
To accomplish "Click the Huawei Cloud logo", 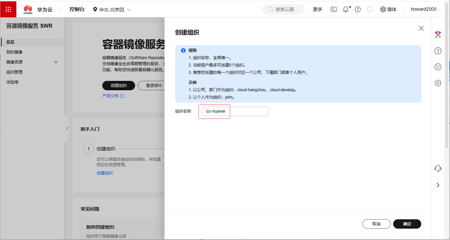I will tap(28, 9).
